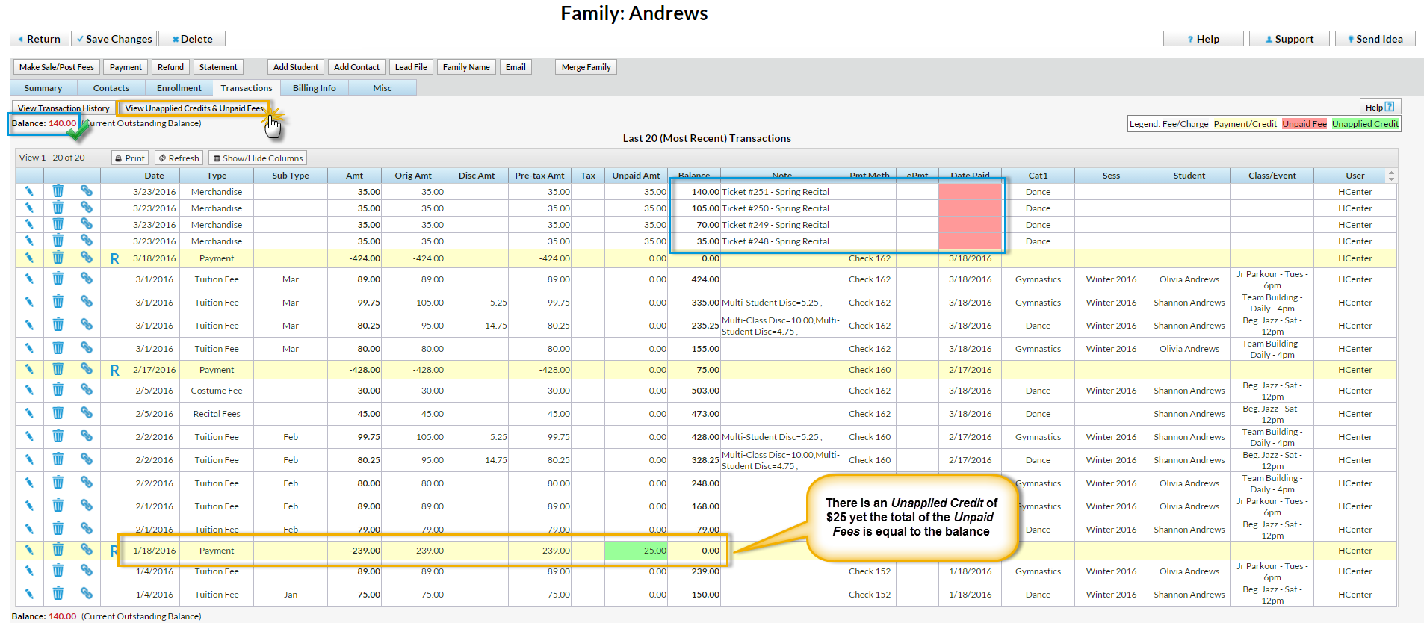Click the Student column header
The image size is (1424, 623).
point(1189,176)
